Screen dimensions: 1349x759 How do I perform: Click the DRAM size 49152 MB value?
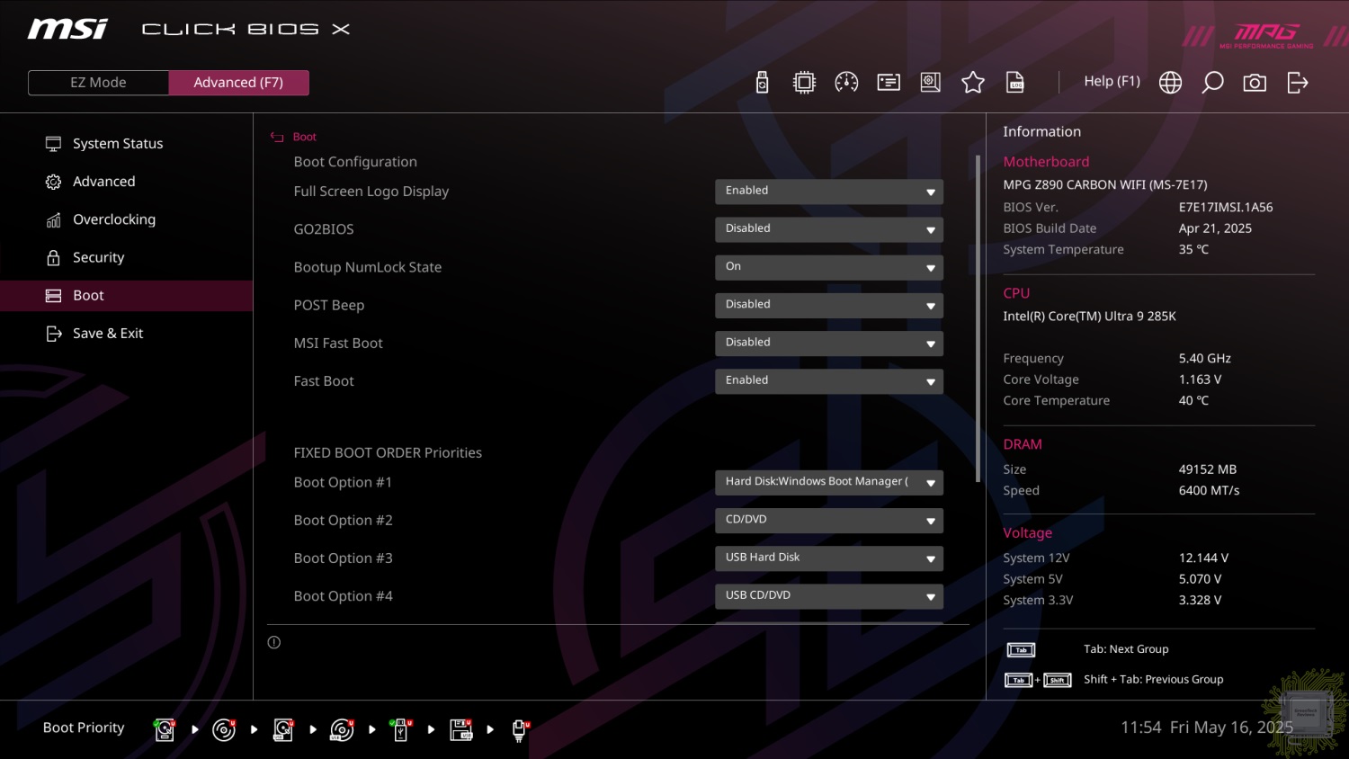(x=1207, y=469)
